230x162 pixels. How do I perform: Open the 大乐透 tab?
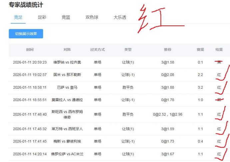tap(120, 17)
